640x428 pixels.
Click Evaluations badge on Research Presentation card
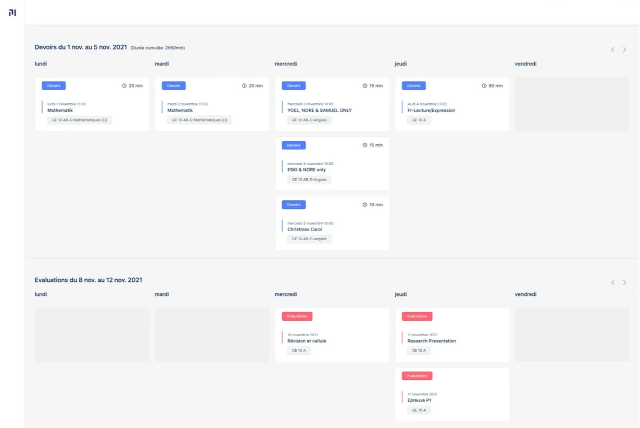[417, 316]
